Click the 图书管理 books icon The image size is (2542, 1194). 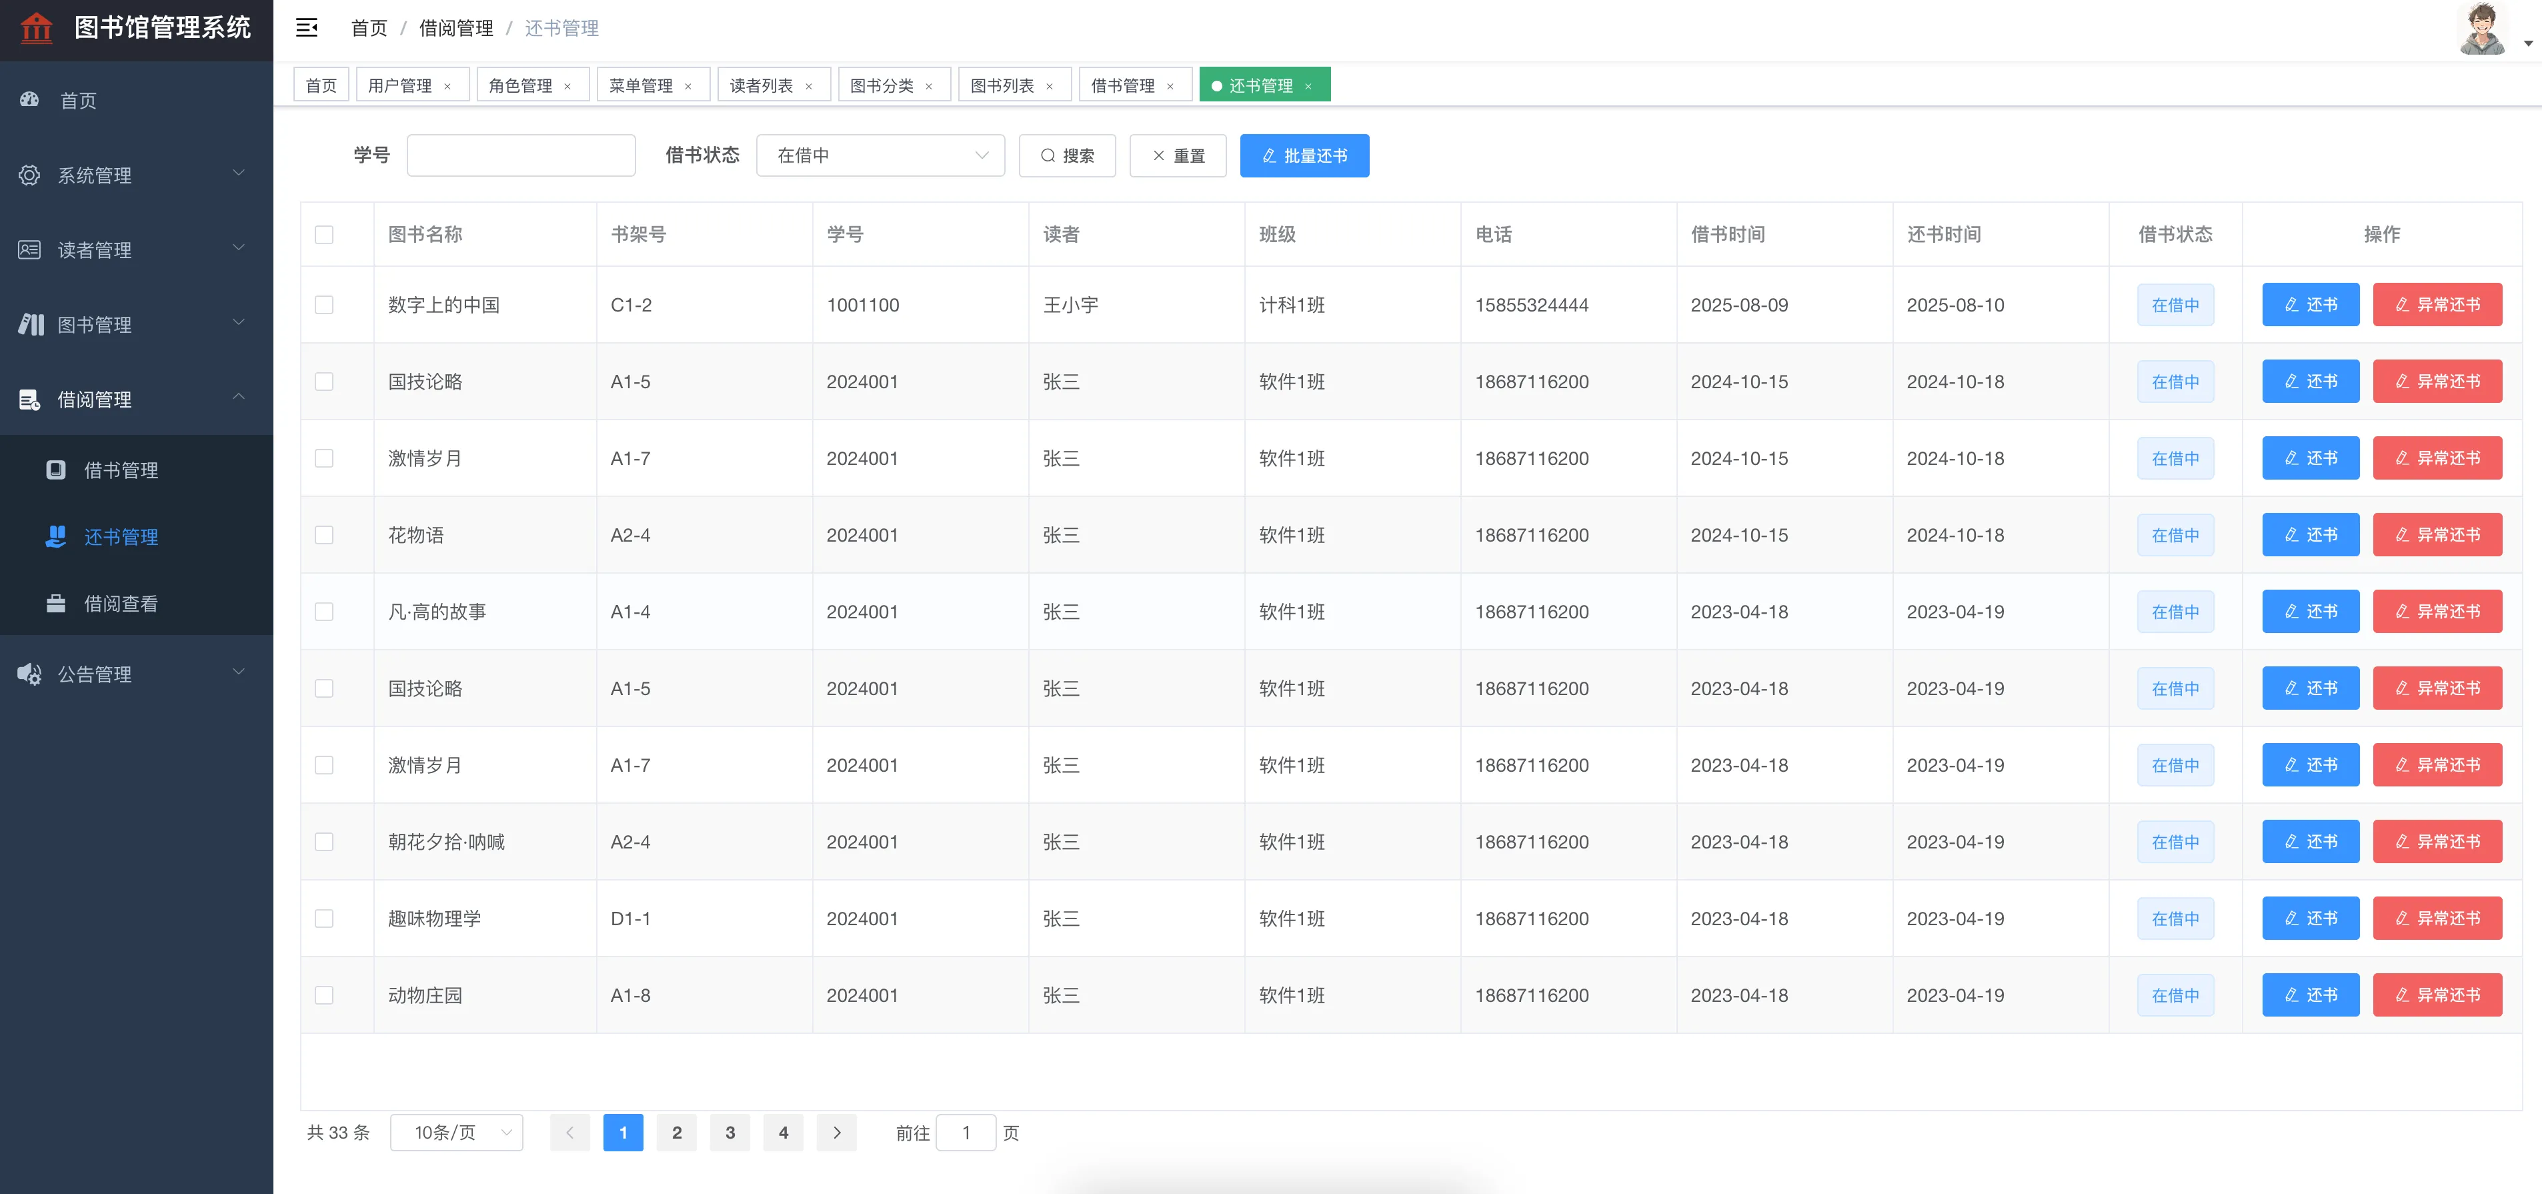(x=31, y=325)
